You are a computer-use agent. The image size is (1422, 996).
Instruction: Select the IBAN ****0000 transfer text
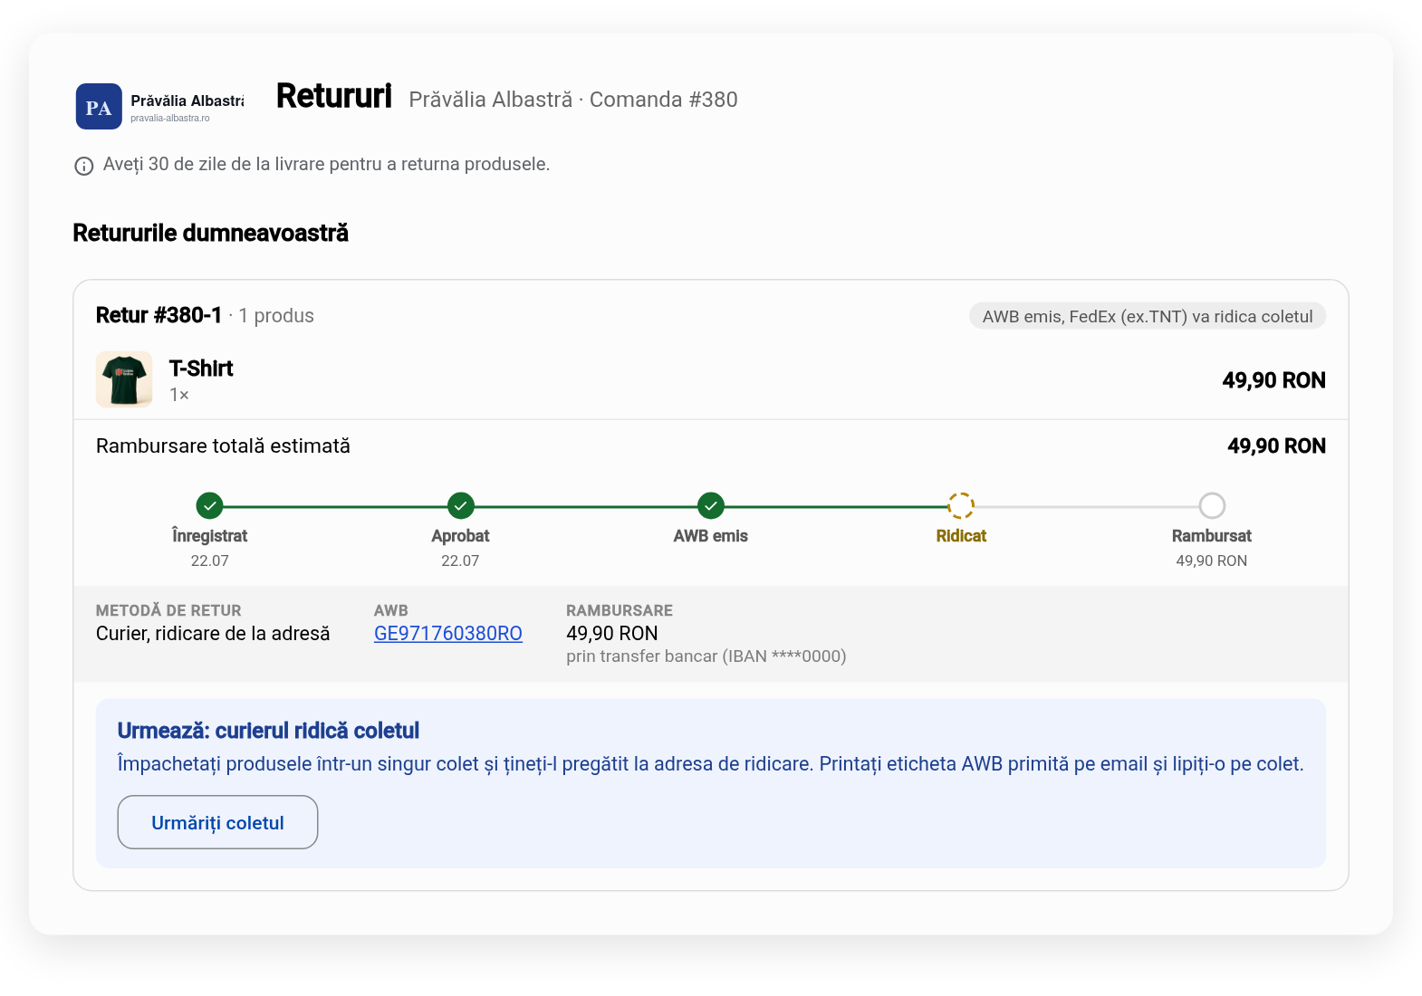(706, 656)
